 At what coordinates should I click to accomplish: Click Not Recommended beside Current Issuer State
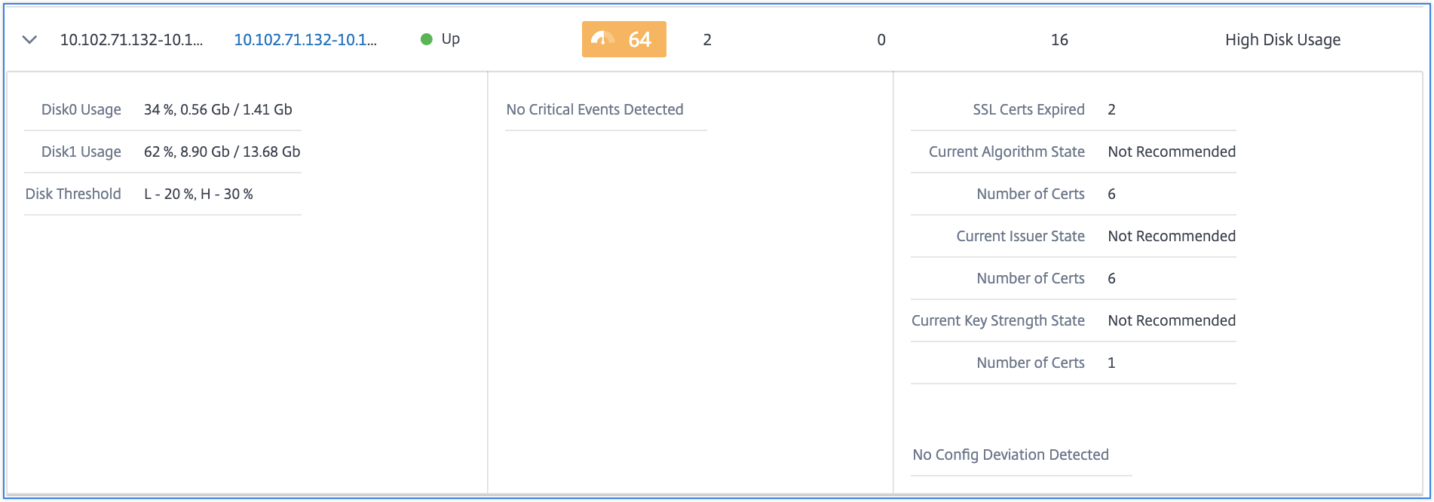click(x=1172, y=236)
